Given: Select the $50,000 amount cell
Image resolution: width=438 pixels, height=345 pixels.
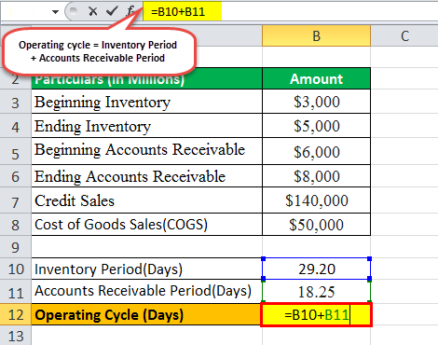Looking at the screenshot, I should (x=316, y=225).
